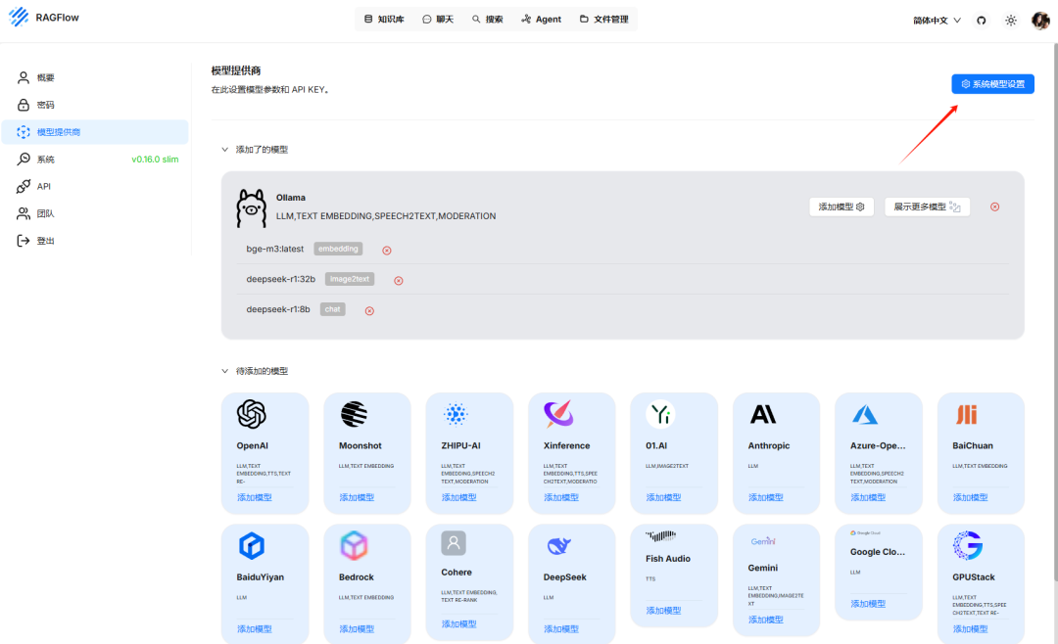Click the Gemini logo icon
The width and height of the screenshot is (1058, 644).
[763, 541]
